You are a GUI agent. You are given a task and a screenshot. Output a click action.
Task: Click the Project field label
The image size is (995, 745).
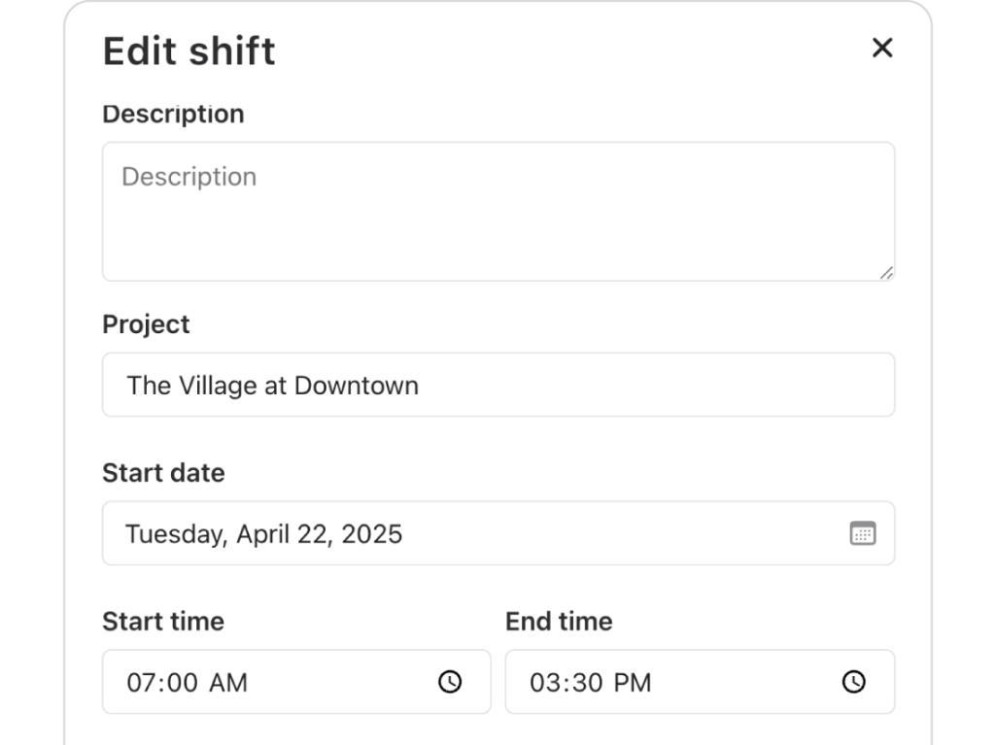click(x=146, y=323)
